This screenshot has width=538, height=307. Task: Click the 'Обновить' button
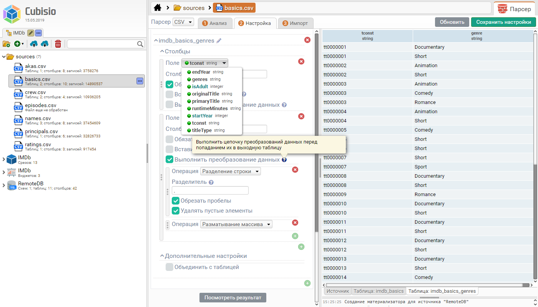(x=452, y=22)
